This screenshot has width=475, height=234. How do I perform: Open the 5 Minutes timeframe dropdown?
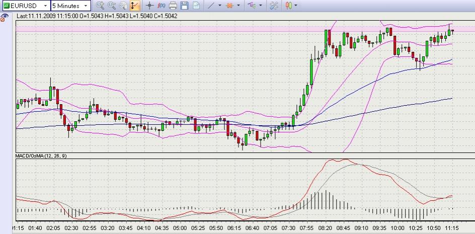pos(86,6)
